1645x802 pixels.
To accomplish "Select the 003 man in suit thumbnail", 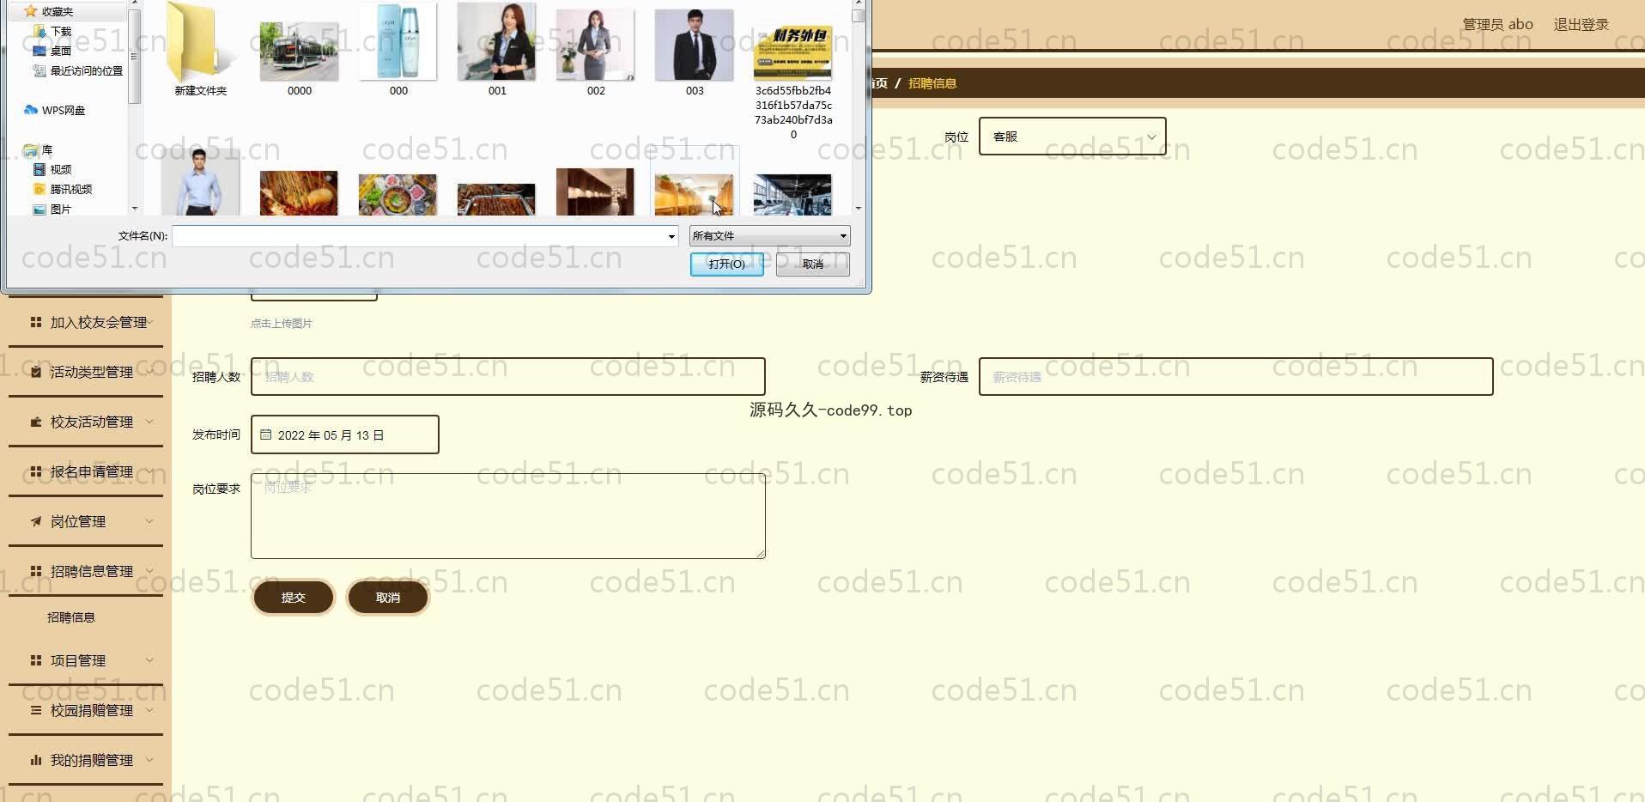I will pyautogui.click(x=695, y=45).
